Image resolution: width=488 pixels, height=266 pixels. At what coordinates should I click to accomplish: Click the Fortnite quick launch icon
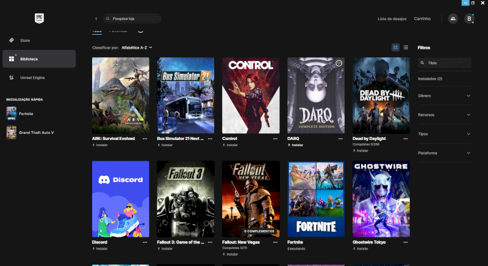12,113
